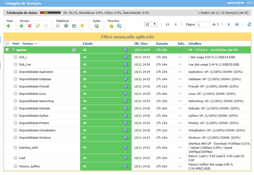Screen dimensions: 254x175
Task: Delete service using the red X icon
Action: click(30, 26)
